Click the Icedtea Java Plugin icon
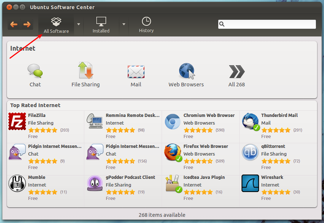This screenshot has height=223, width=324. [174, 184]
